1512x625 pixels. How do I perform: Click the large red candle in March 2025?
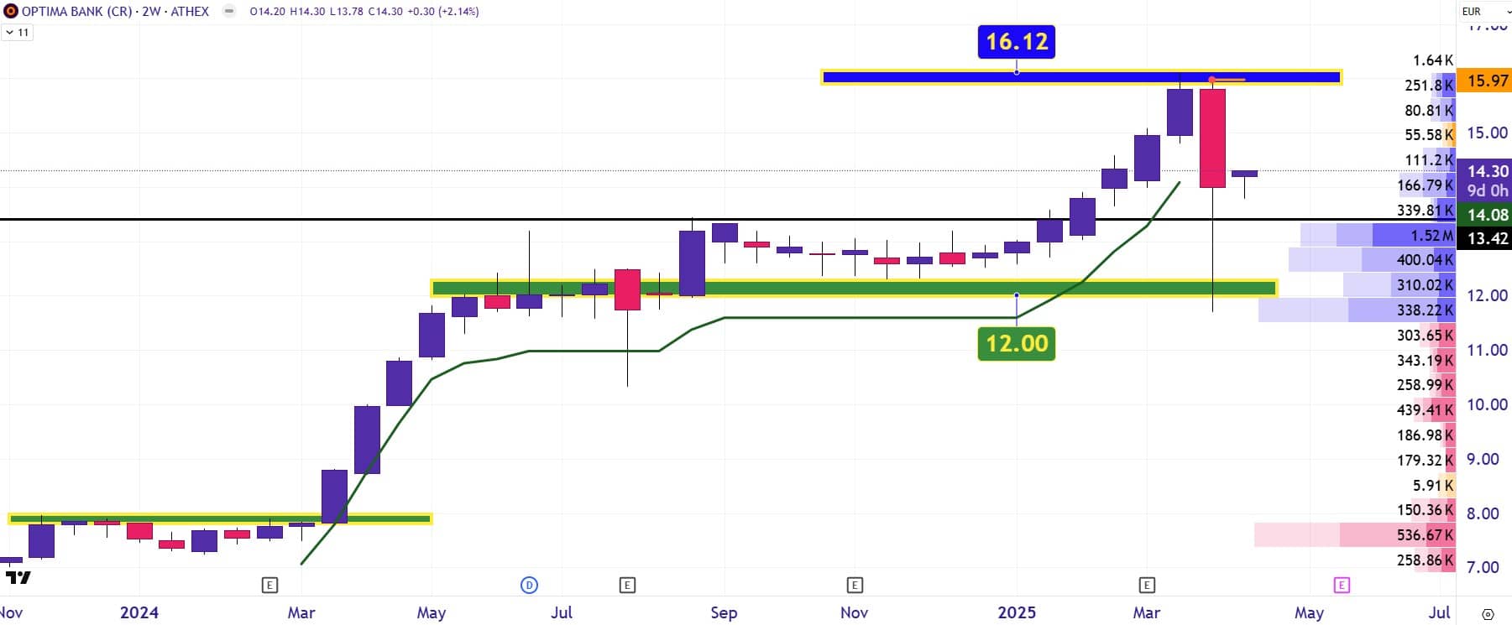pyautogui.click(x=1212, y=138)
